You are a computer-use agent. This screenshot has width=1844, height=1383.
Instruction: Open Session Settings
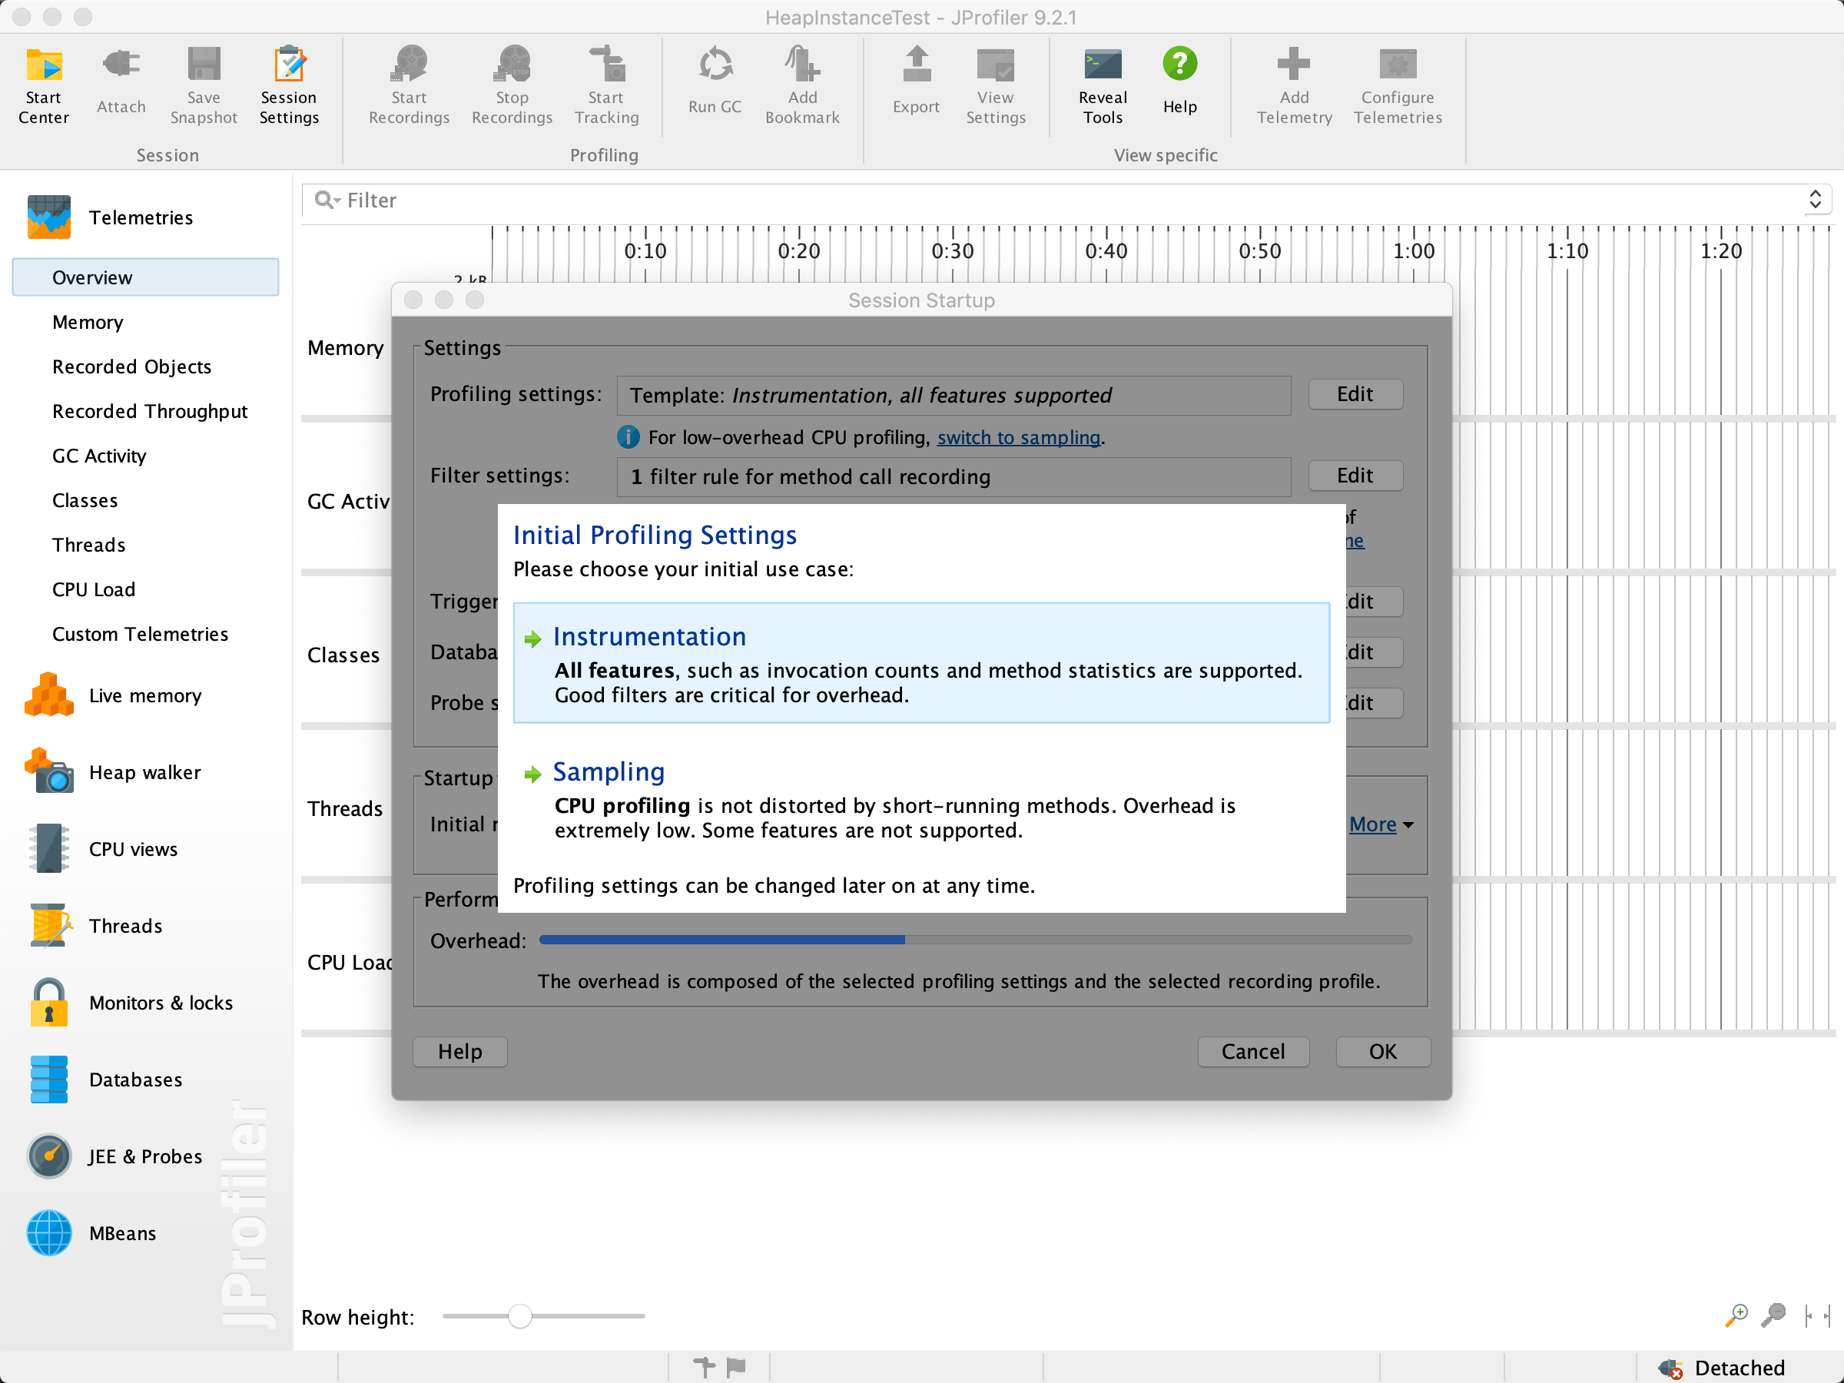tap(288, 86)
